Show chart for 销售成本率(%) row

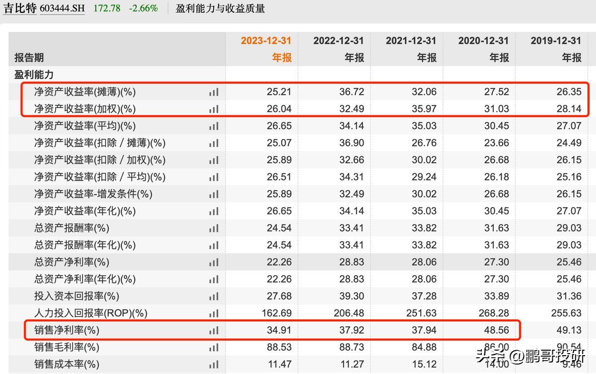click(214, 365)
